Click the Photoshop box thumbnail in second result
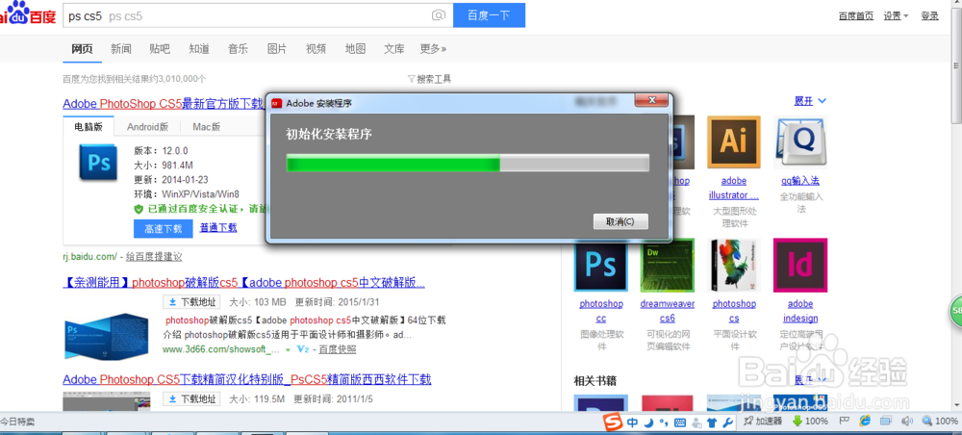The image size is (962, 435). (x=106, y=336)
